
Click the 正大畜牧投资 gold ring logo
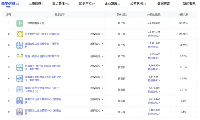point(20,34)
